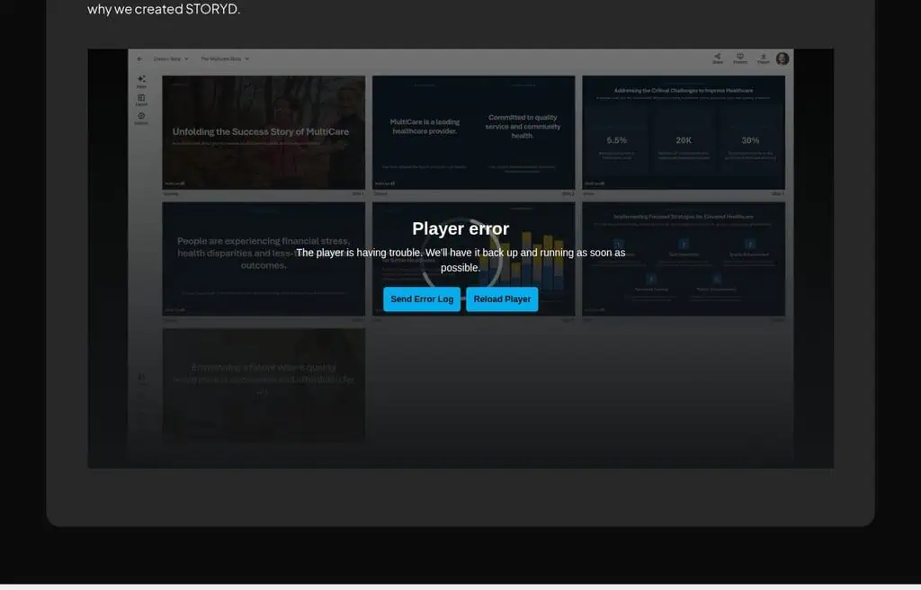The image size is (921, 590).
Task: Open the Options gear in left sidebar
Action: click(x=141, y=118)
